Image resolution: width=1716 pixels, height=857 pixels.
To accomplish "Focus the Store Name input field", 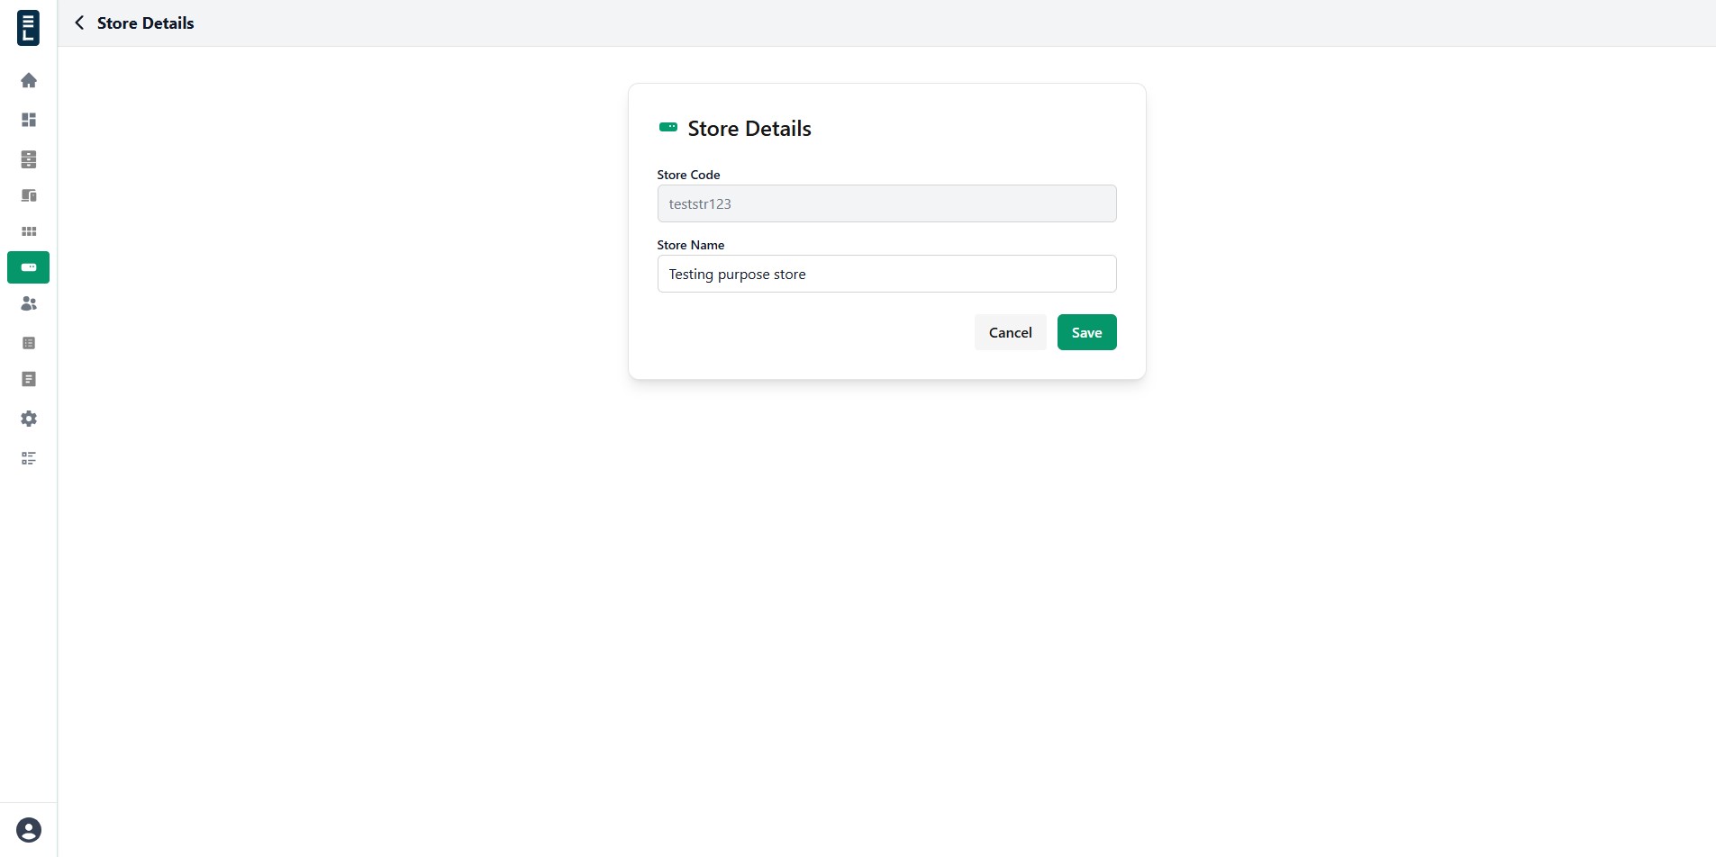I will (x=886, y=274).
